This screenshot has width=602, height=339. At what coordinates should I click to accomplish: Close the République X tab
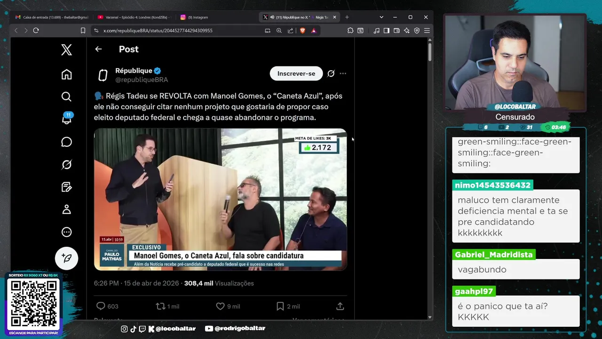tap(335, 17)
